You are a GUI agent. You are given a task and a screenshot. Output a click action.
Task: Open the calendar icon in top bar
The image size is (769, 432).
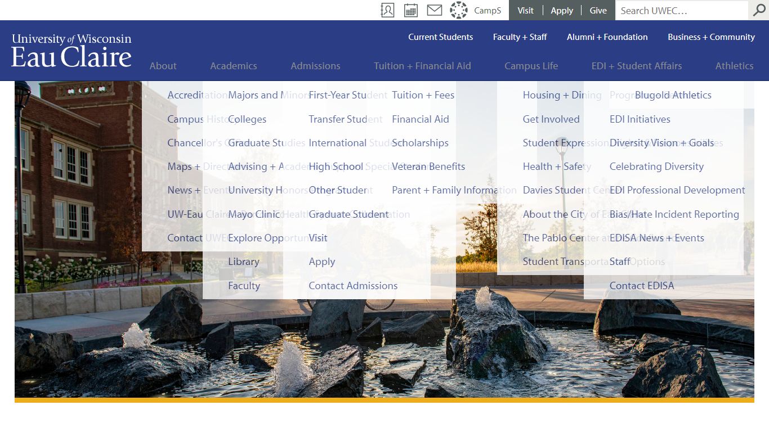[411, 10]
